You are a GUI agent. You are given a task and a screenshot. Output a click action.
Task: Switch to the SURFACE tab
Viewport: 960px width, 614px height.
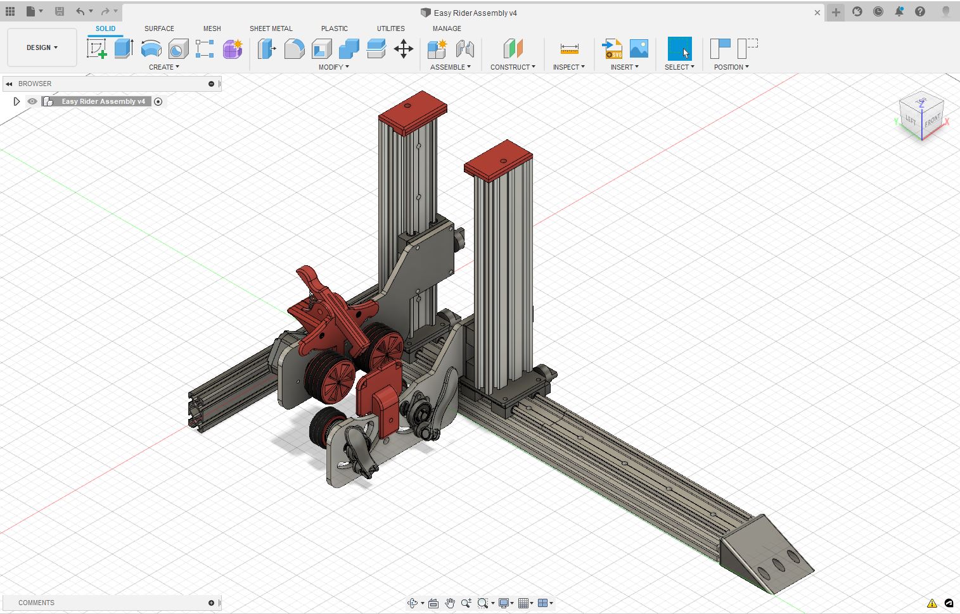click(159, 28)
